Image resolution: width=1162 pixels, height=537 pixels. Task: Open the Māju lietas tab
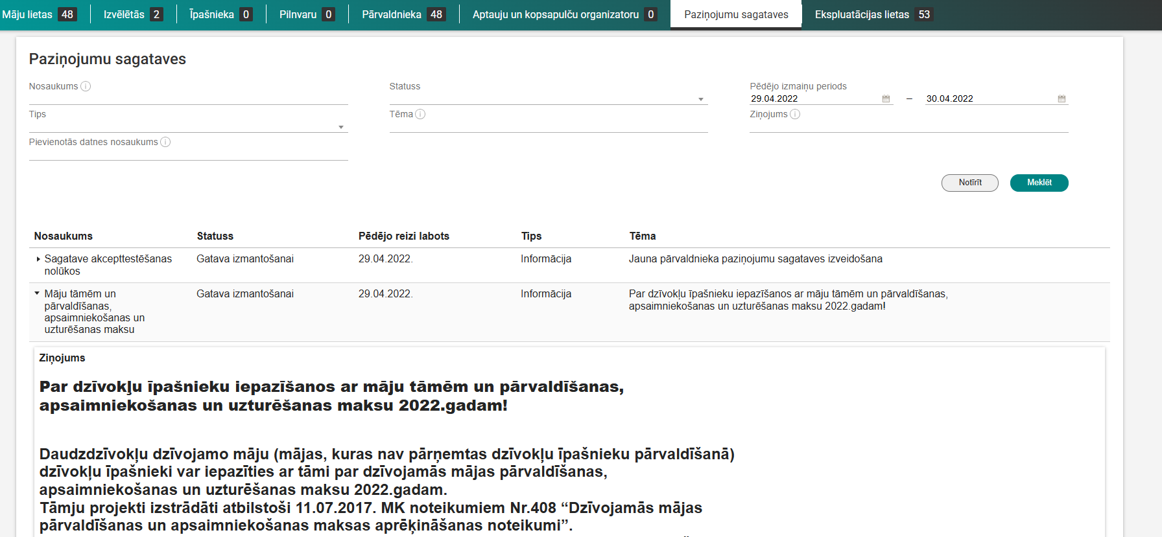[x=39, y=14]
